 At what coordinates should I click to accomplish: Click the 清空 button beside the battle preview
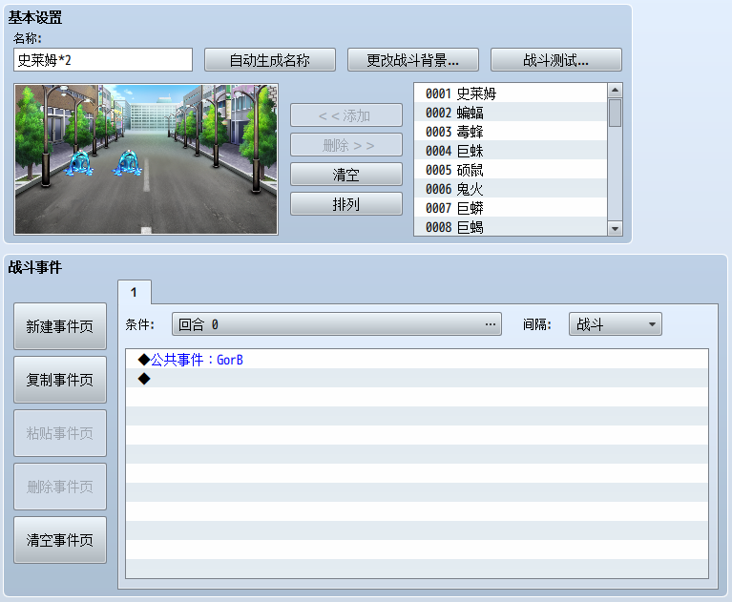[x=345, y=175]
